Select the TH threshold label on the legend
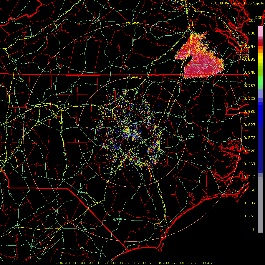265x265 pixels. [253, 229]
